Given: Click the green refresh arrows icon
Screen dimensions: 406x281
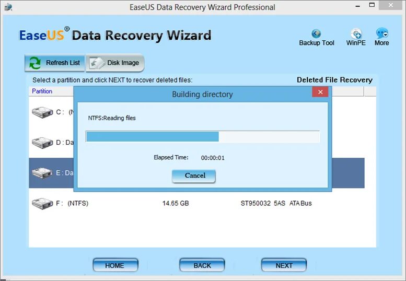Looking at the screenshot, I should click(x=34, y=63).
